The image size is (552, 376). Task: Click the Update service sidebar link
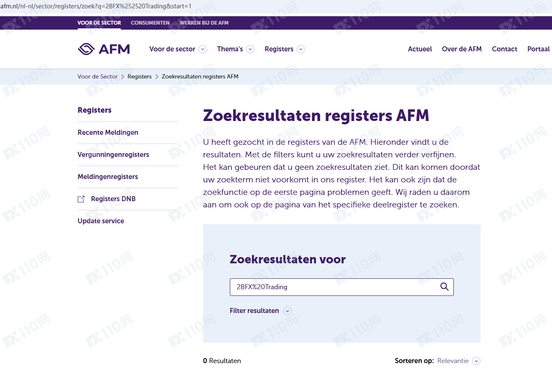pos(101,221)
